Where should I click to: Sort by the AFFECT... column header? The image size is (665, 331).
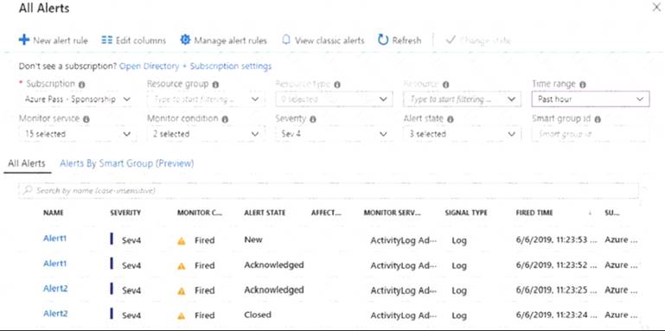click(326, 213)
